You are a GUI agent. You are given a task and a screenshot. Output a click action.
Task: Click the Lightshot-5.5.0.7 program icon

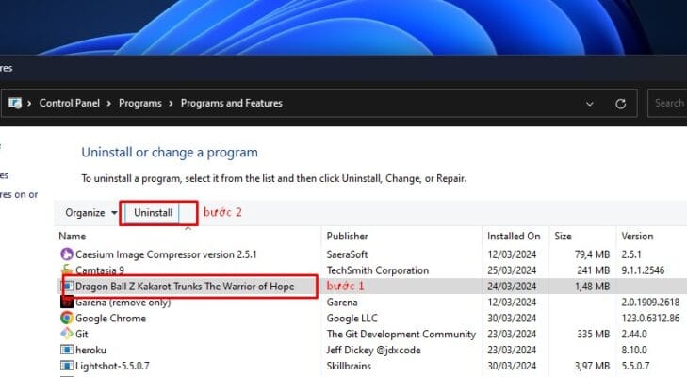tap(67, 366)
